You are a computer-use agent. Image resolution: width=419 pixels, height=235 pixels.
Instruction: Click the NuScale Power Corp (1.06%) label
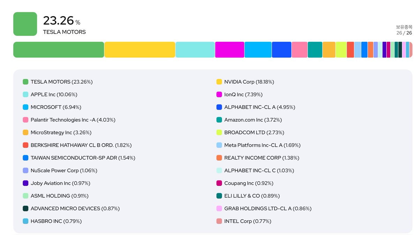click(64, 170)
